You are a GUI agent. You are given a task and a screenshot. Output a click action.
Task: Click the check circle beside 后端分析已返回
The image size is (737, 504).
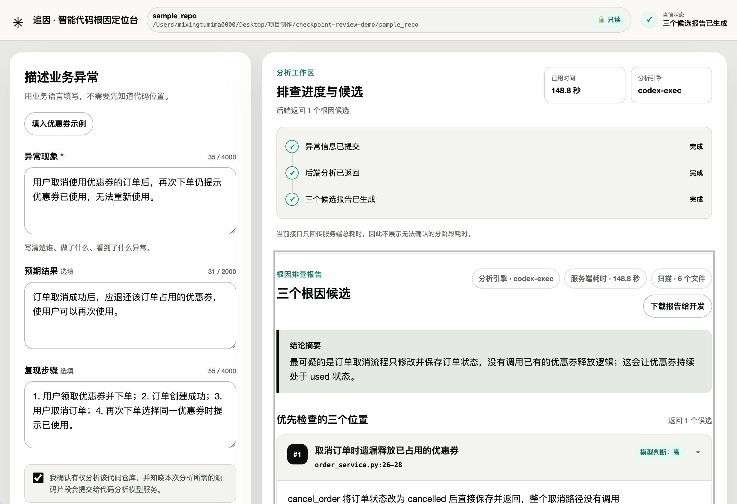(292, 173)
